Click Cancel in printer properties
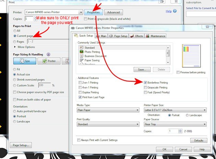216x159 pixels. (x=183, y=149)
